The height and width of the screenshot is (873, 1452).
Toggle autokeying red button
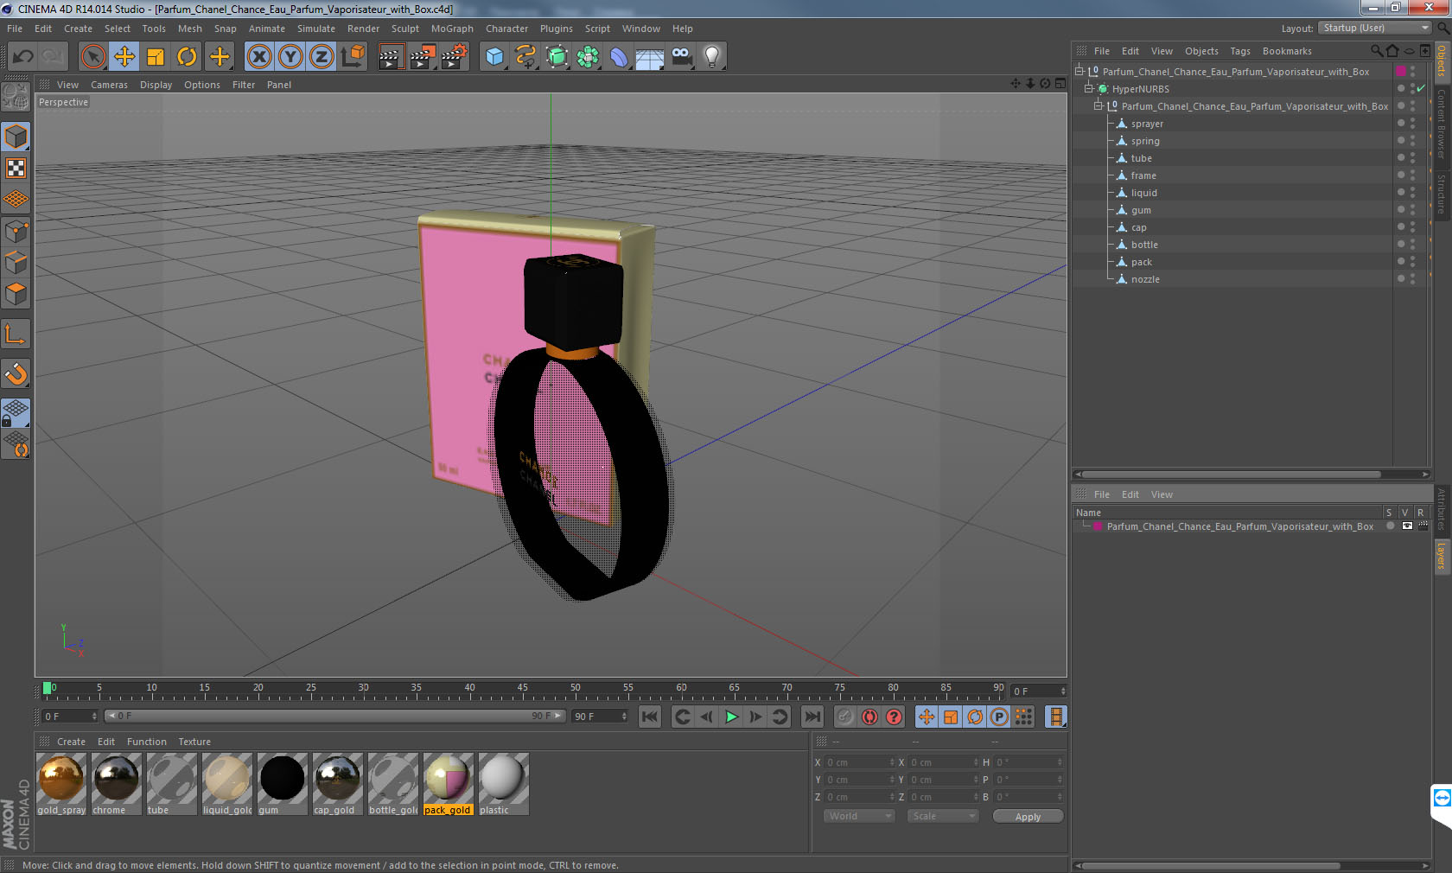(869, 717)
